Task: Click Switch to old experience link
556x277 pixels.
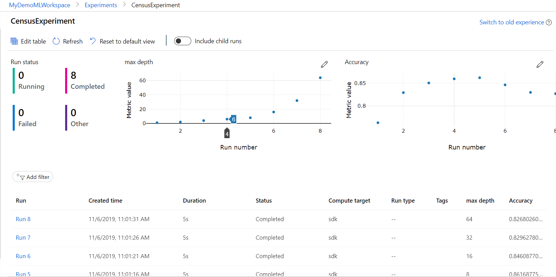Action: pyautogui.click(x=511, y=22)
